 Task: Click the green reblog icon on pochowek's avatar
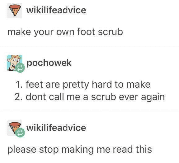(x=20, y=68)
